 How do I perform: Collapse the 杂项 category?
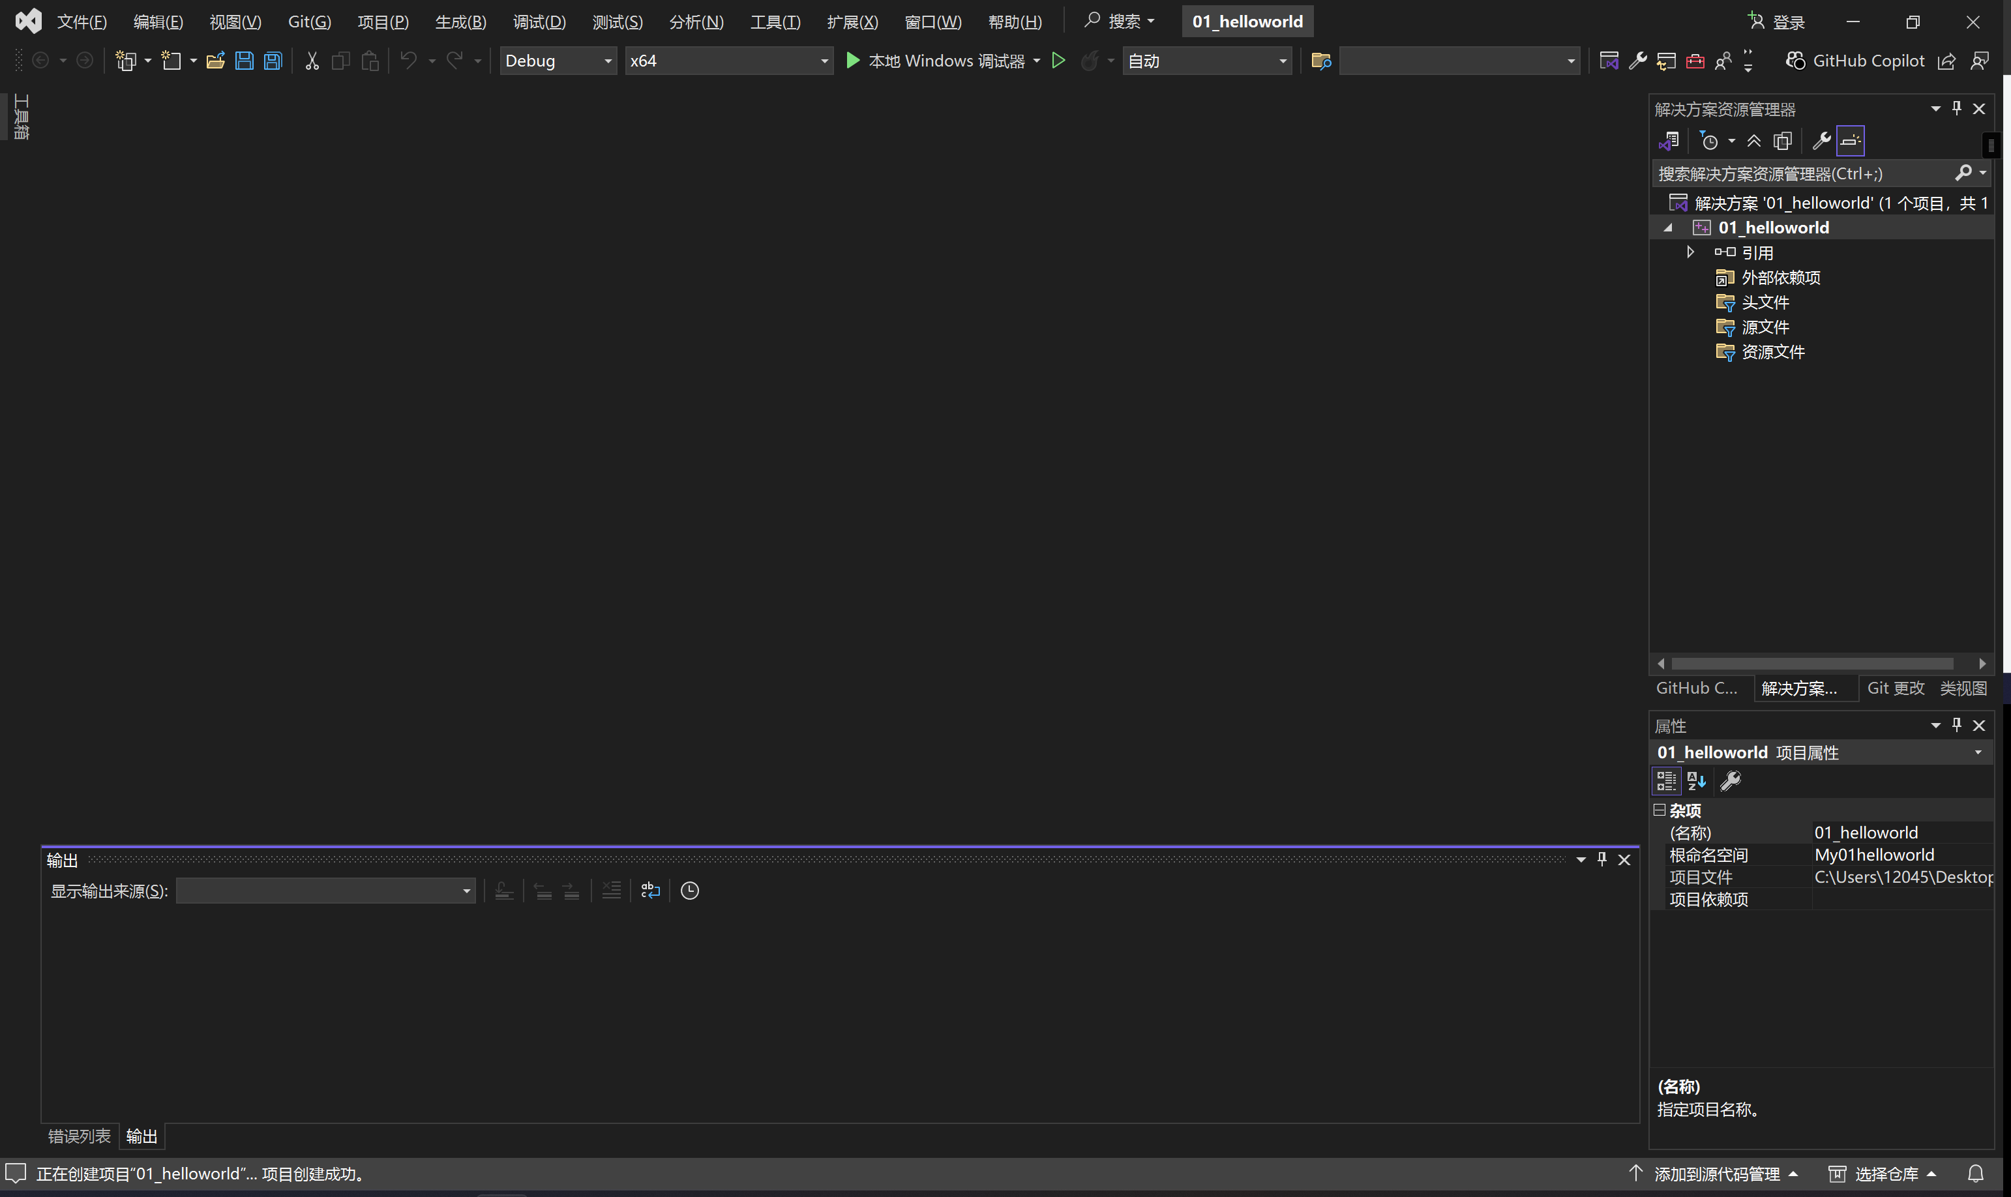[1660, 810]
